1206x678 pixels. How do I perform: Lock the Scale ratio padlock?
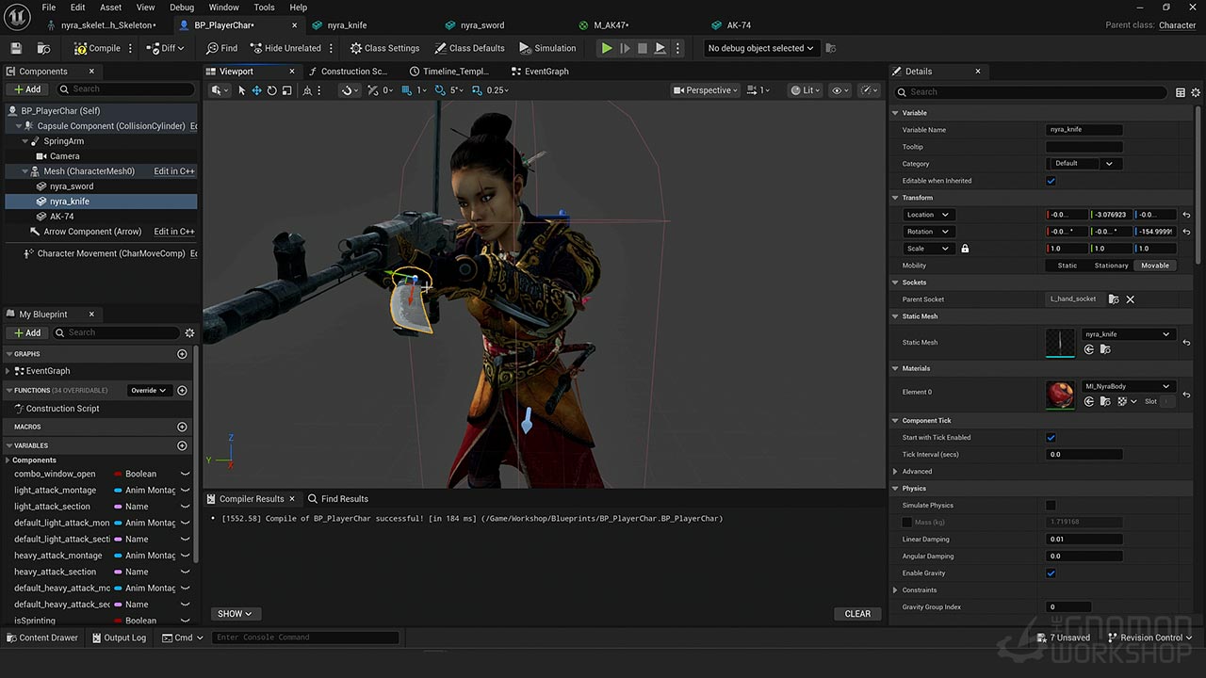965,249
